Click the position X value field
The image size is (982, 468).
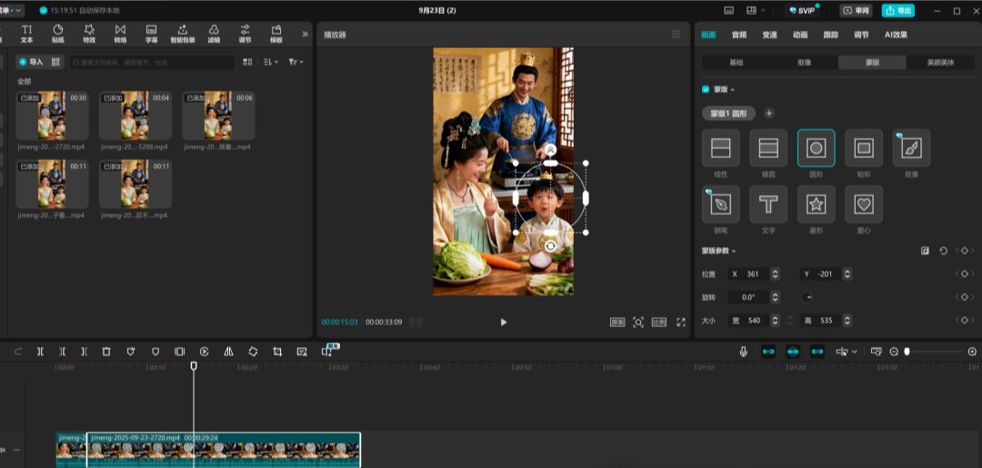tap(754, 274)
